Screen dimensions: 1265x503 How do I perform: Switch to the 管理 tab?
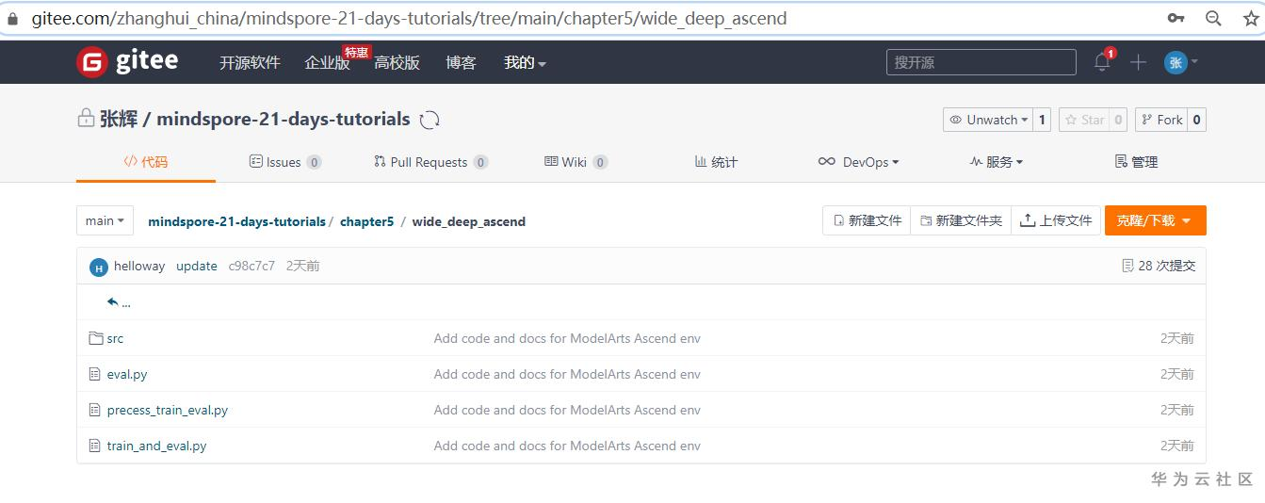point(1136,162)
